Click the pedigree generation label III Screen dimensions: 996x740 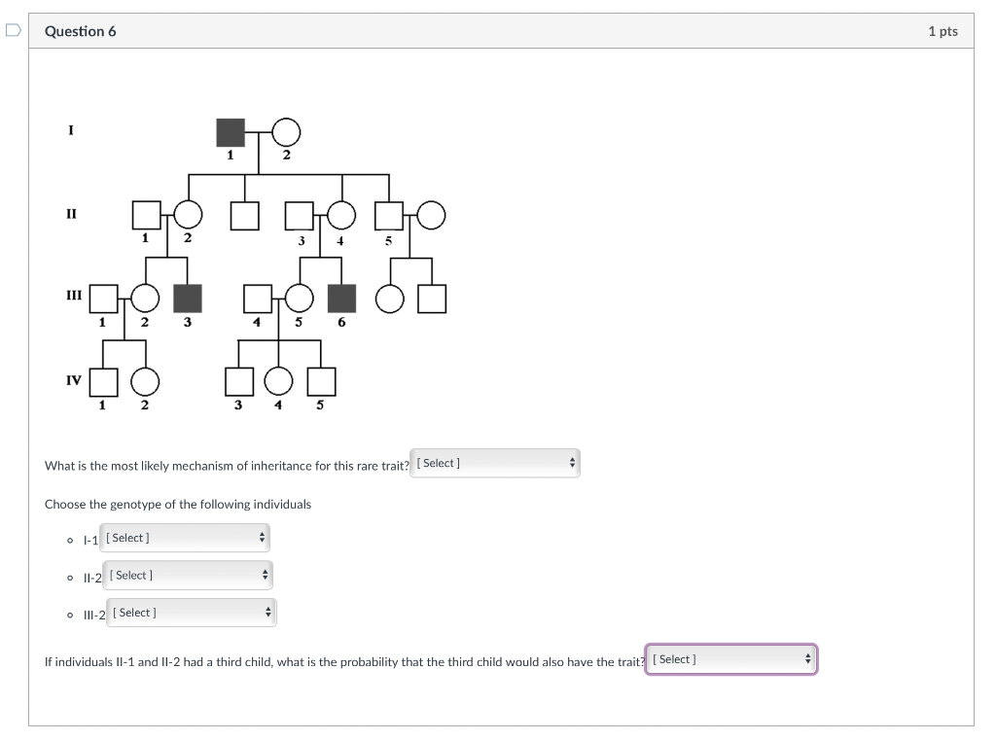[x=74, y=295]
